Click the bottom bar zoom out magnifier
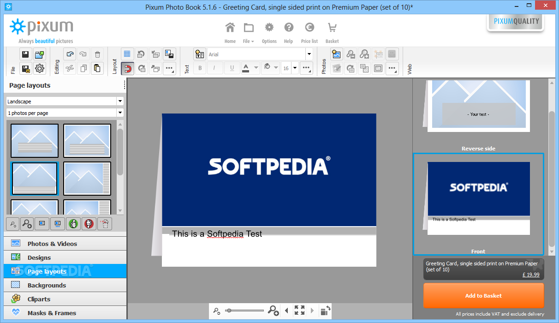 pos(217,311)
